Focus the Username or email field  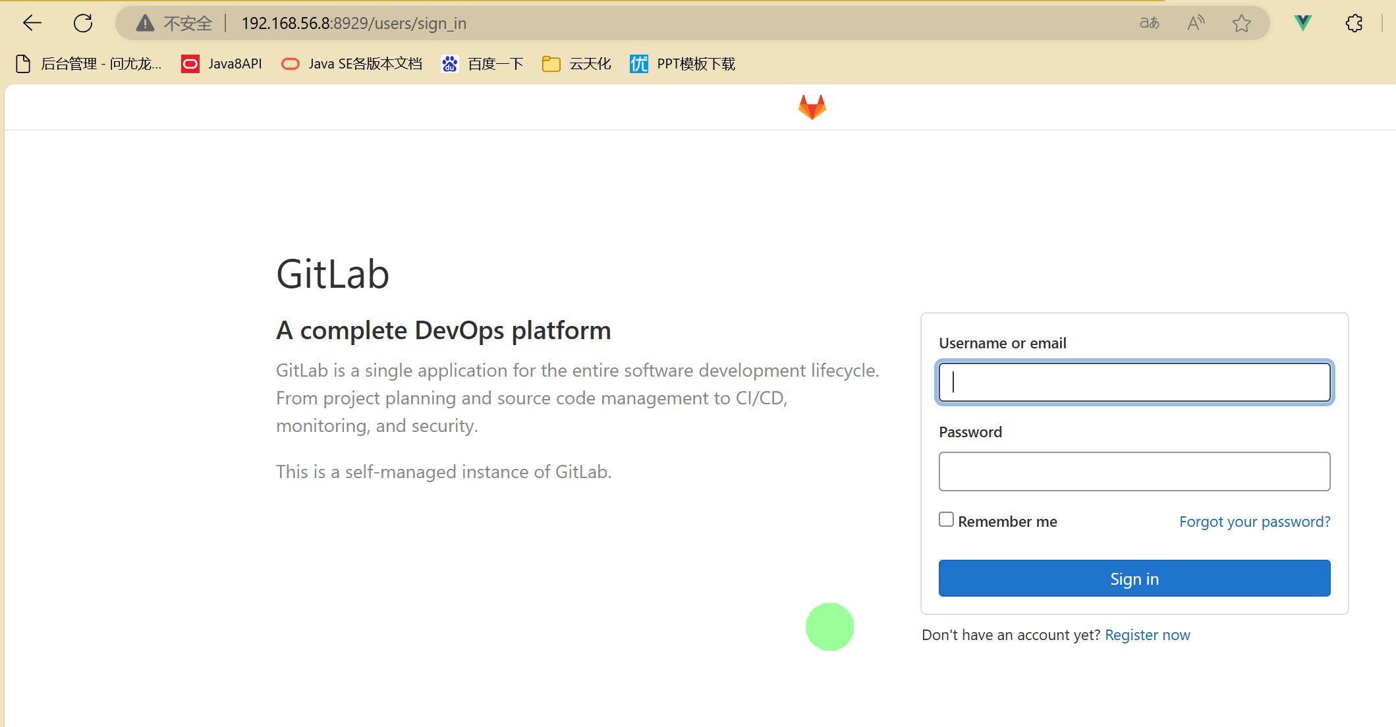click(x=1134, y=382)
